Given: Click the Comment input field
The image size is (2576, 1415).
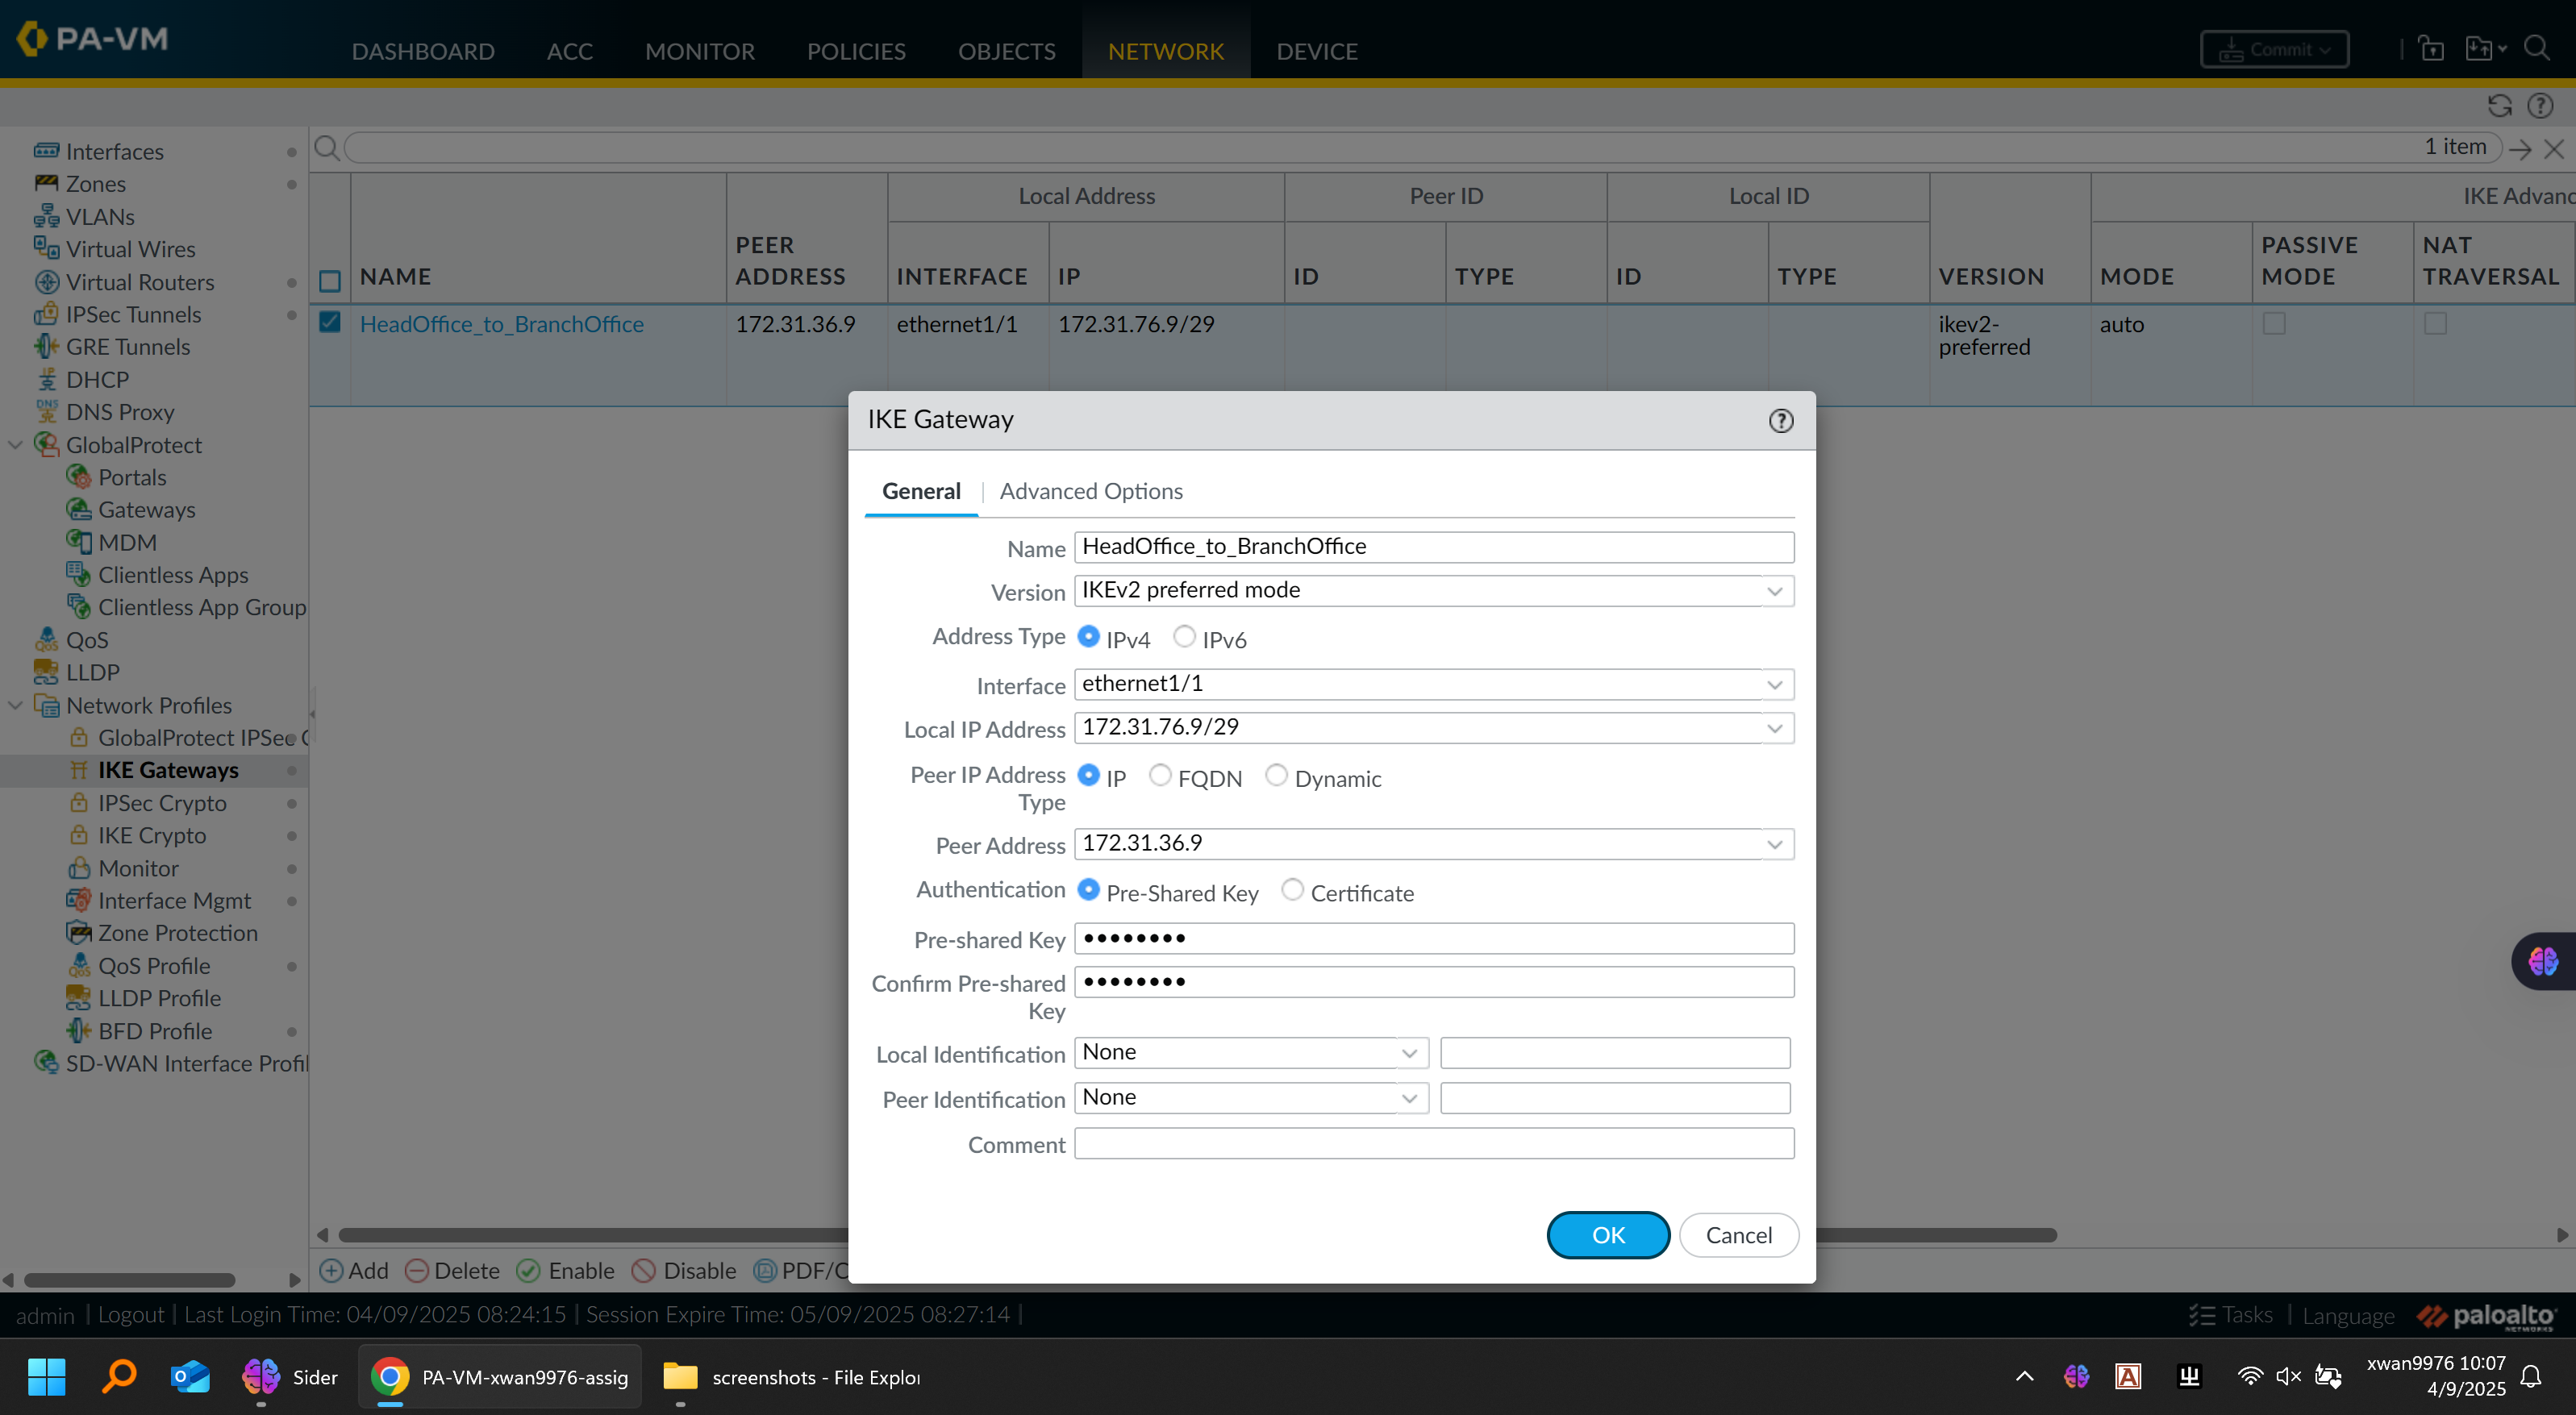Looking at the screenshot, I should coord(1433,1144).
